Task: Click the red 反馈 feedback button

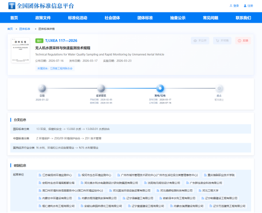Action: click(243, 41)
